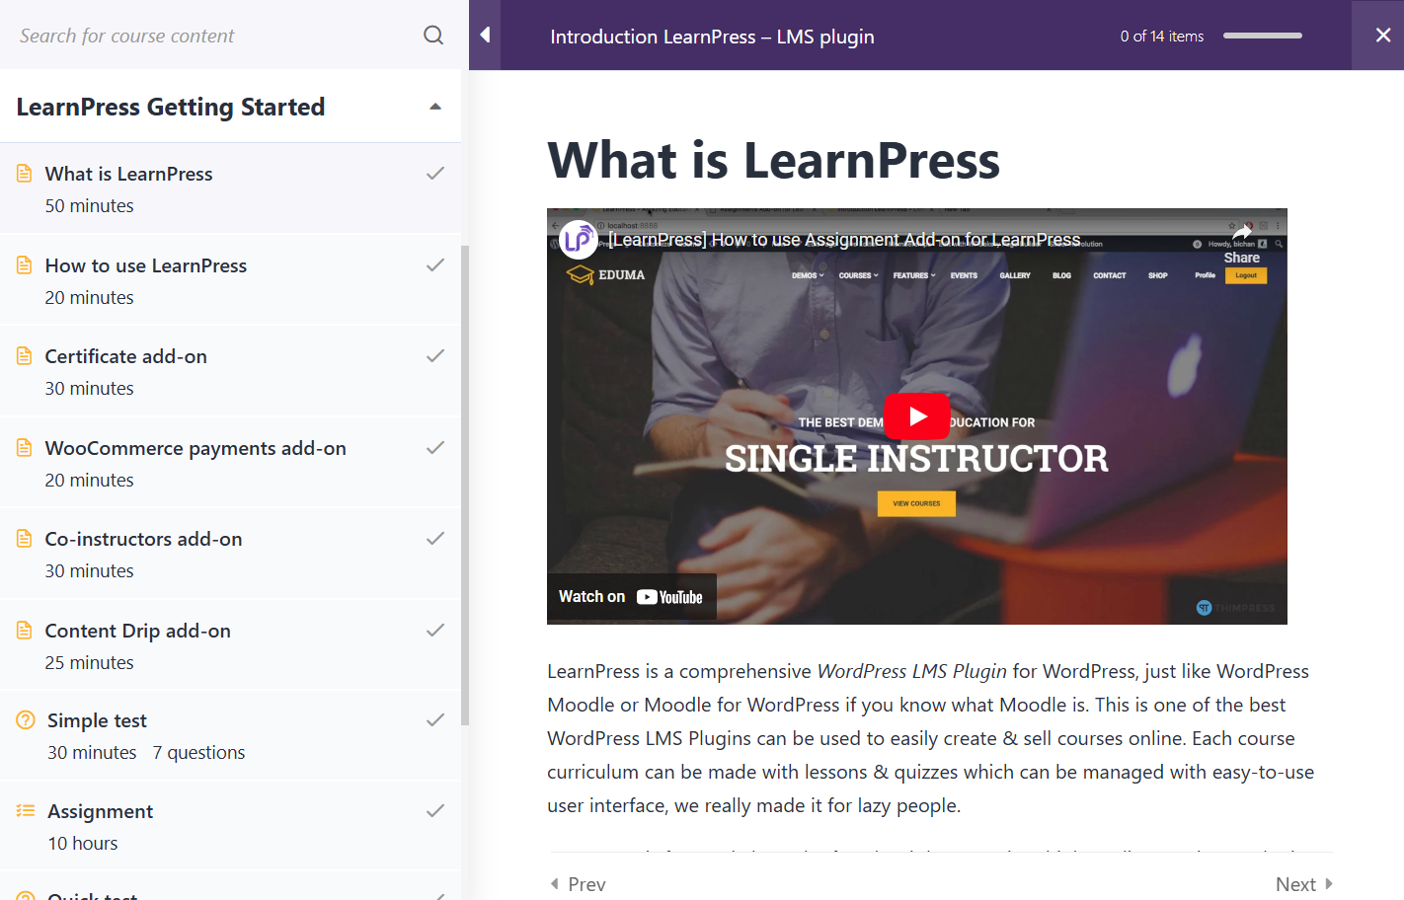Open WooCommerce payments add-on lesson
1404x900 pixels.
pos(195,448)
